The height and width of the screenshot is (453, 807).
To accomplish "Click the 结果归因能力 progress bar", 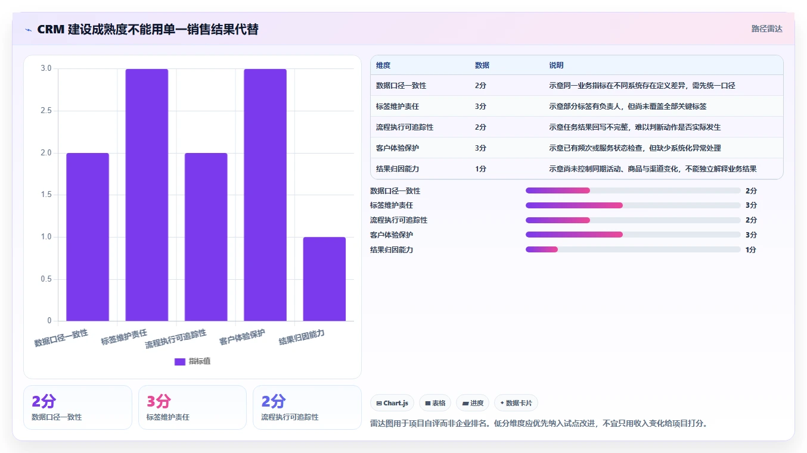I will click(633, 249).
